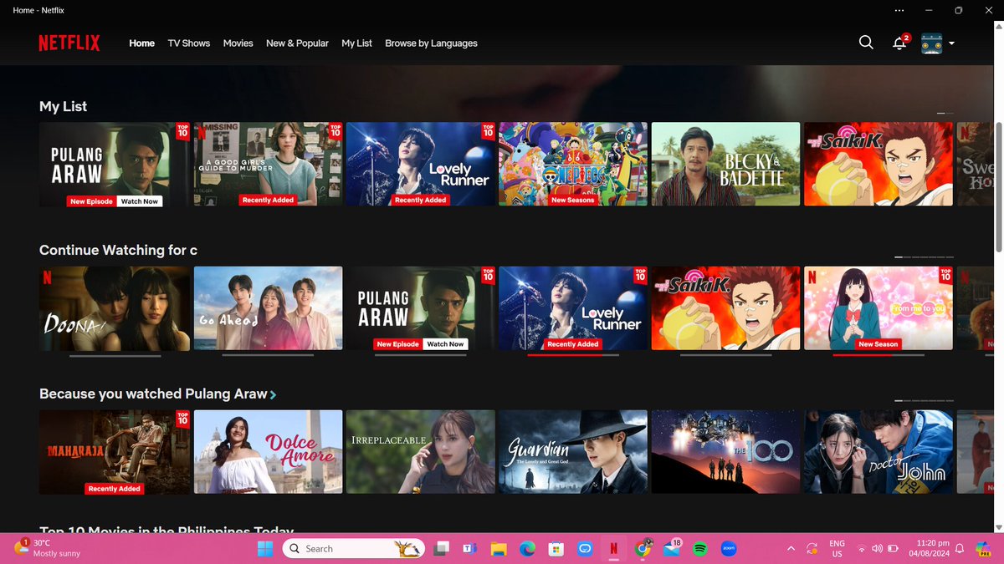Resume Doona! in Continue Watching
This screenshot has height=564, width=1004.
click(115, 308)
